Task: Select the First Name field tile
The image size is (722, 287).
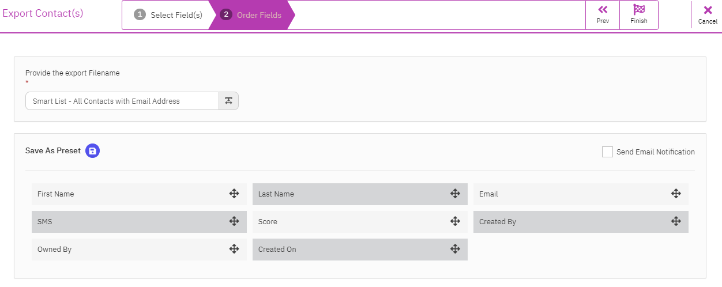Action: point(139,194)
